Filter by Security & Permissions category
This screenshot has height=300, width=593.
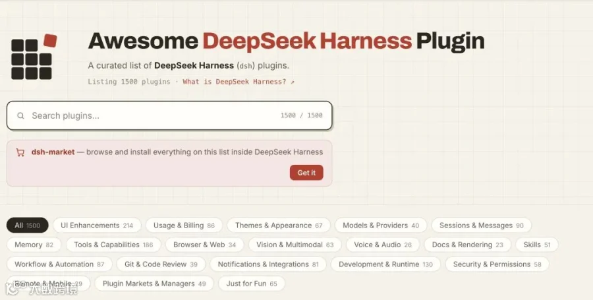click(x=497, y=264)
